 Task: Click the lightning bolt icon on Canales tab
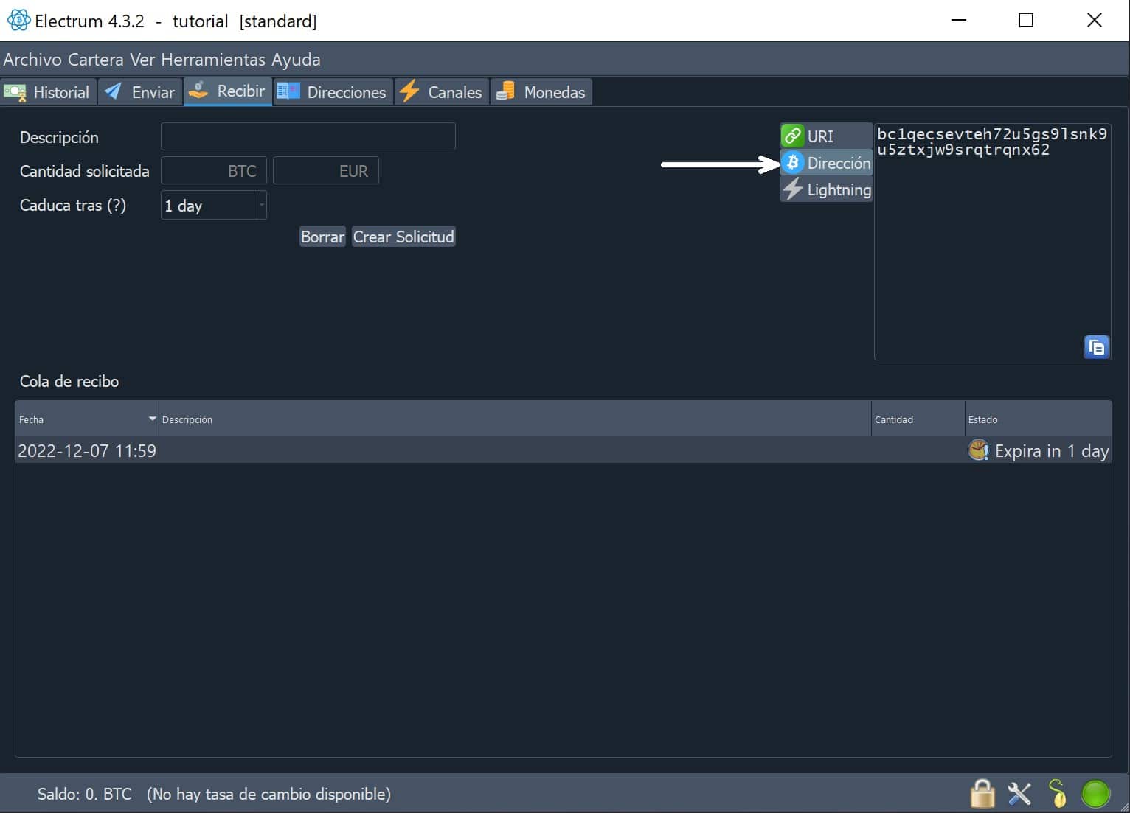coord(410,91)
